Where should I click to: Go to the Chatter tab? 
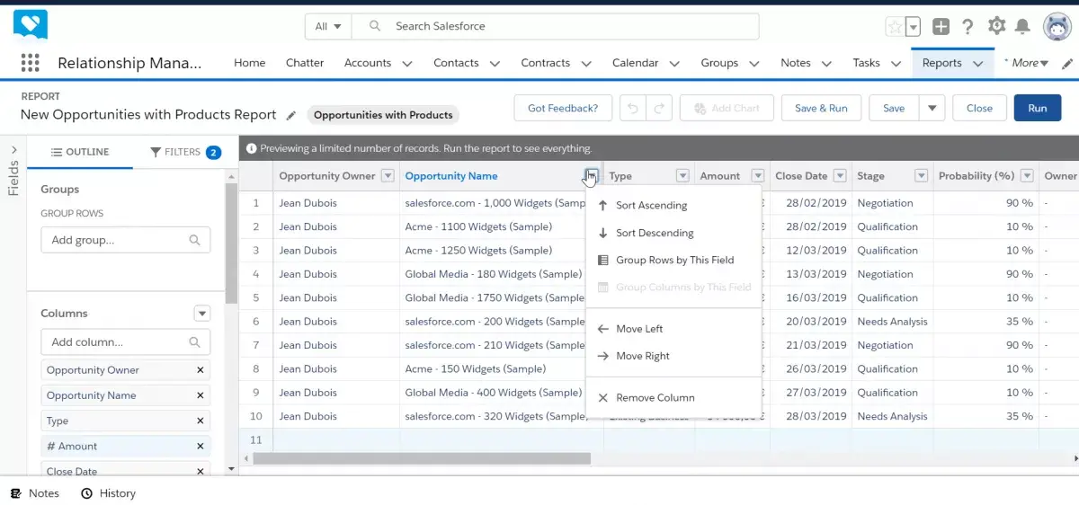305,63
